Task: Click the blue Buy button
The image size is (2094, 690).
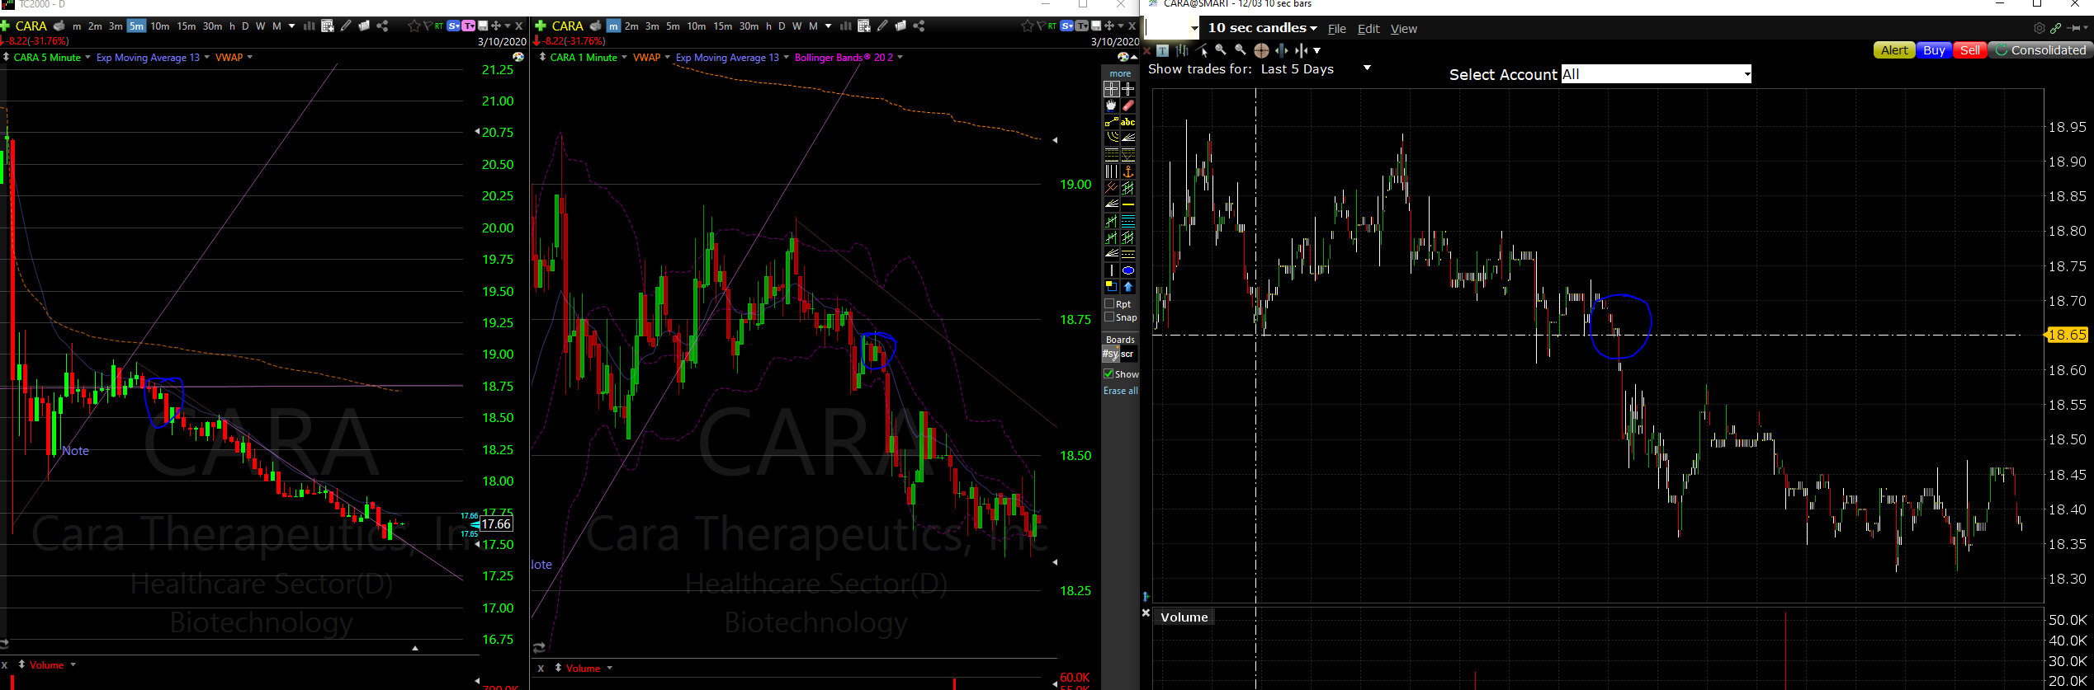Action: click(1934, 50)
